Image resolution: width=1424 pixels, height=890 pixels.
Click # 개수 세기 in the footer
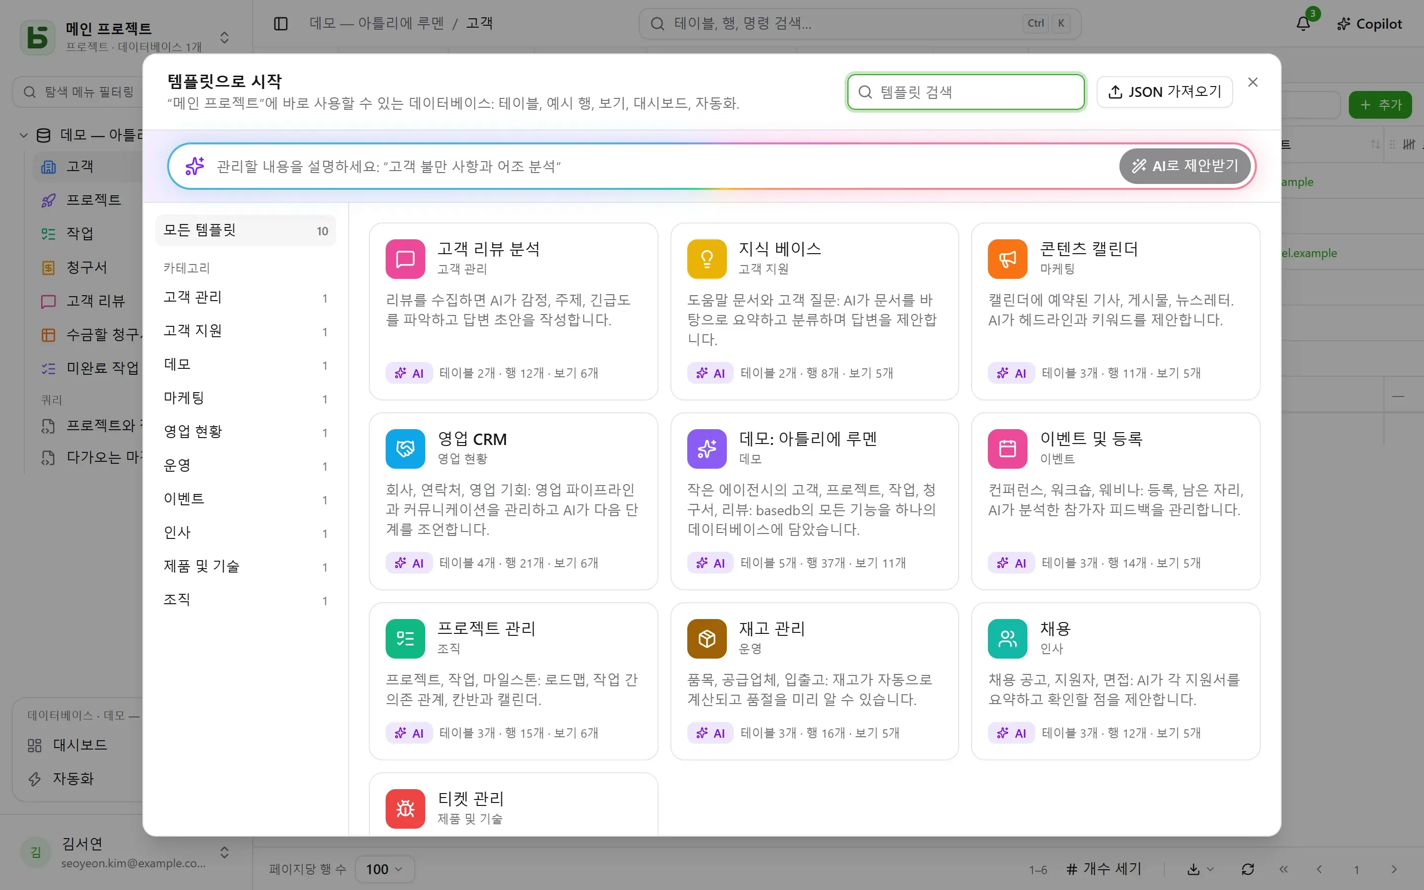coord(1103,869)
